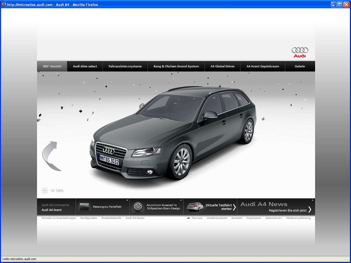The image size is (351, 263).
Task: Open the Produktdetails link
Action: tap(111, 218)
